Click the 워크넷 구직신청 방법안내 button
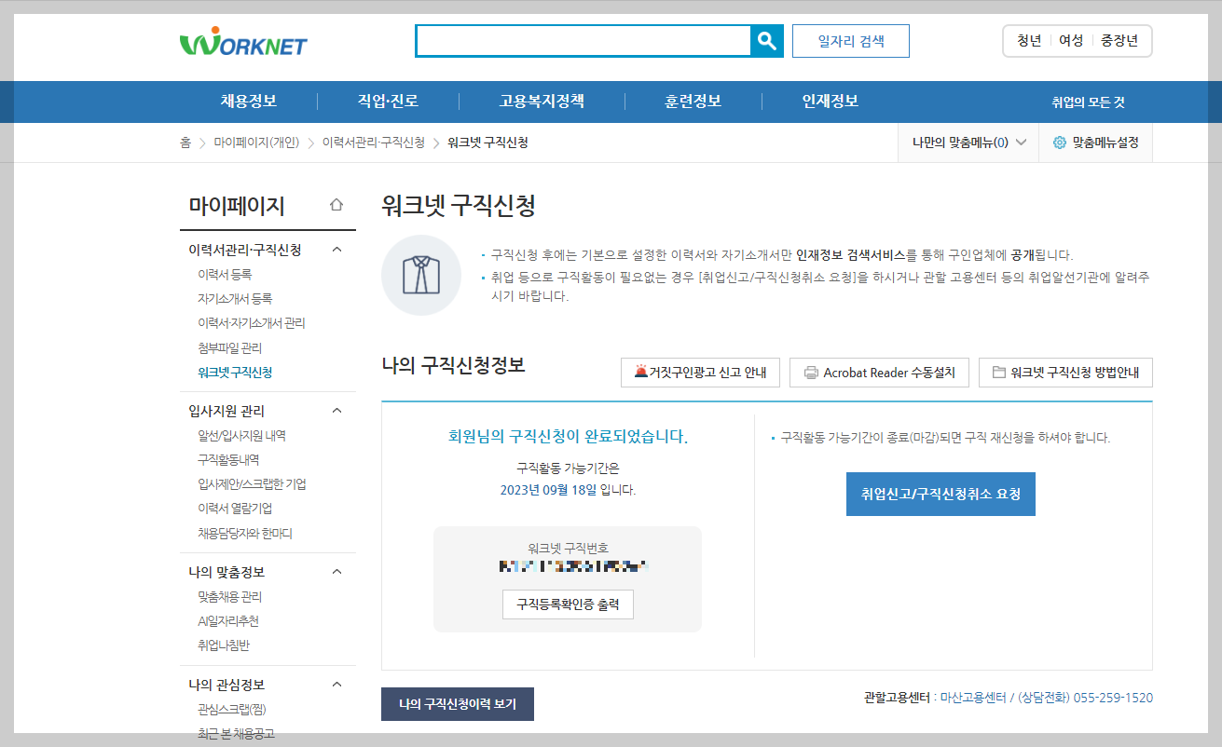This screenshot has height=747, width=1222. [x=1066, y=373]
